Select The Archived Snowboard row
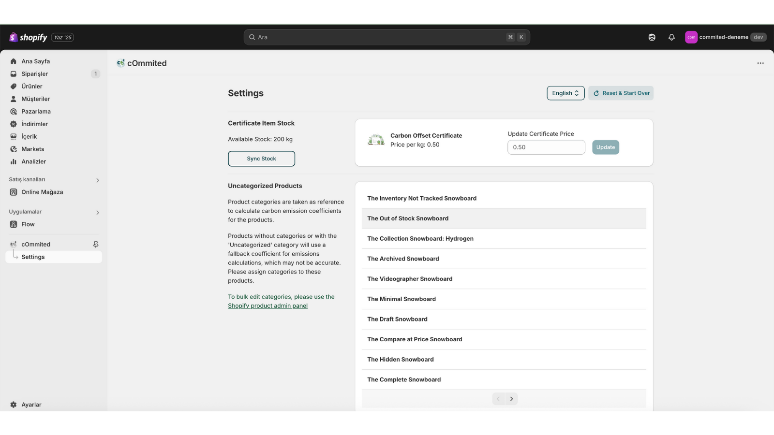Screen dimensions: 774x435 point(504,259)
